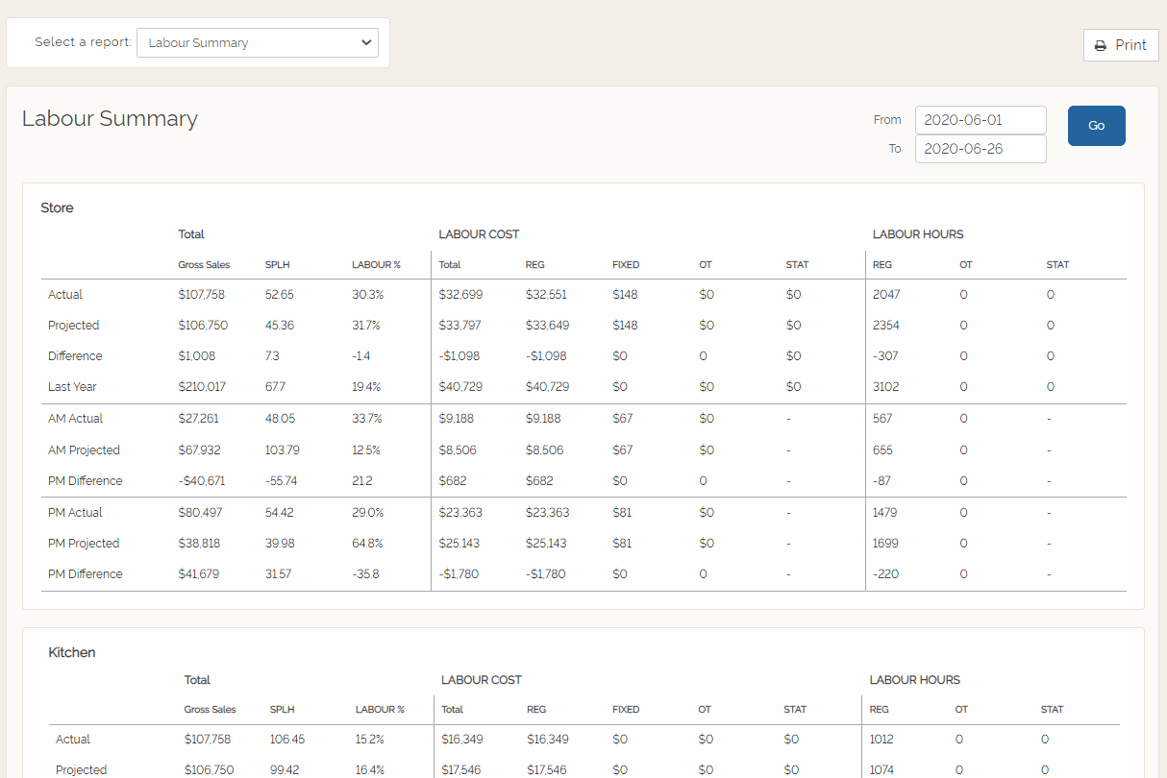Click the FIXED column header in Store table
Screen dimensions: 1167x778
point(625,264)
